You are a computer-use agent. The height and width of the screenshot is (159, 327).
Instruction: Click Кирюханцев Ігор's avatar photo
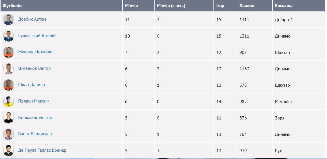pos(8,118)
